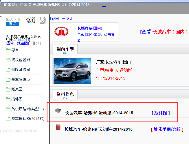Image resolution: width=189 pixels, height=144 pixels.
Task: Open the 线束图 folder icon
Action: click(8, 89)
